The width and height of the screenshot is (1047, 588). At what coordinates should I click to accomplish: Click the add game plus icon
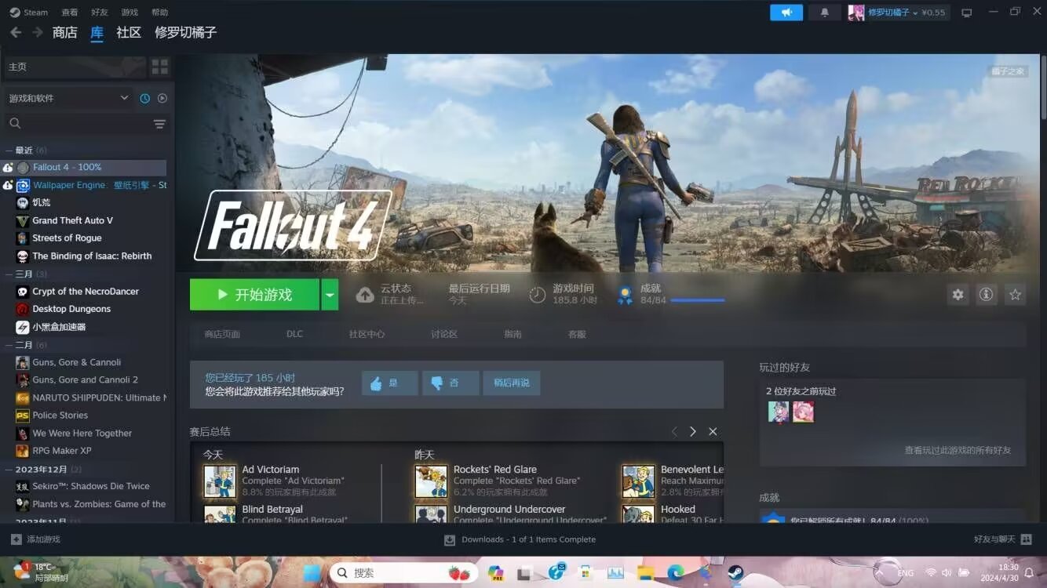(16, 539)
